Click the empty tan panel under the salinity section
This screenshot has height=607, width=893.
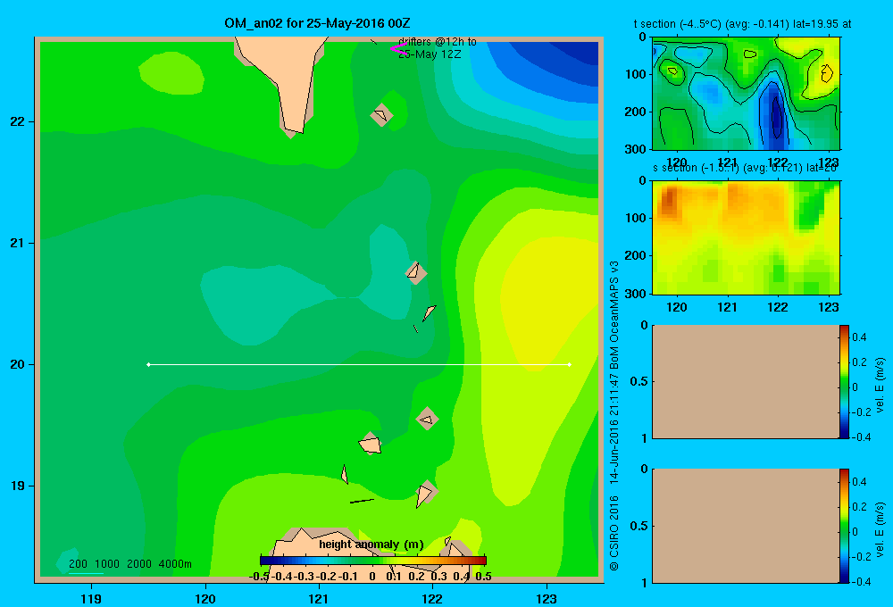(x=746, y=382)
